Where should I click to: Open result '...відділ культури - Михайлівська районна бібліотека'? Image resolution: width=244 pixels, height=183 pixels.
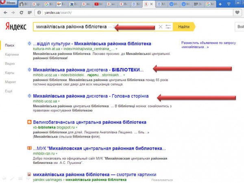tap(92, 44)
